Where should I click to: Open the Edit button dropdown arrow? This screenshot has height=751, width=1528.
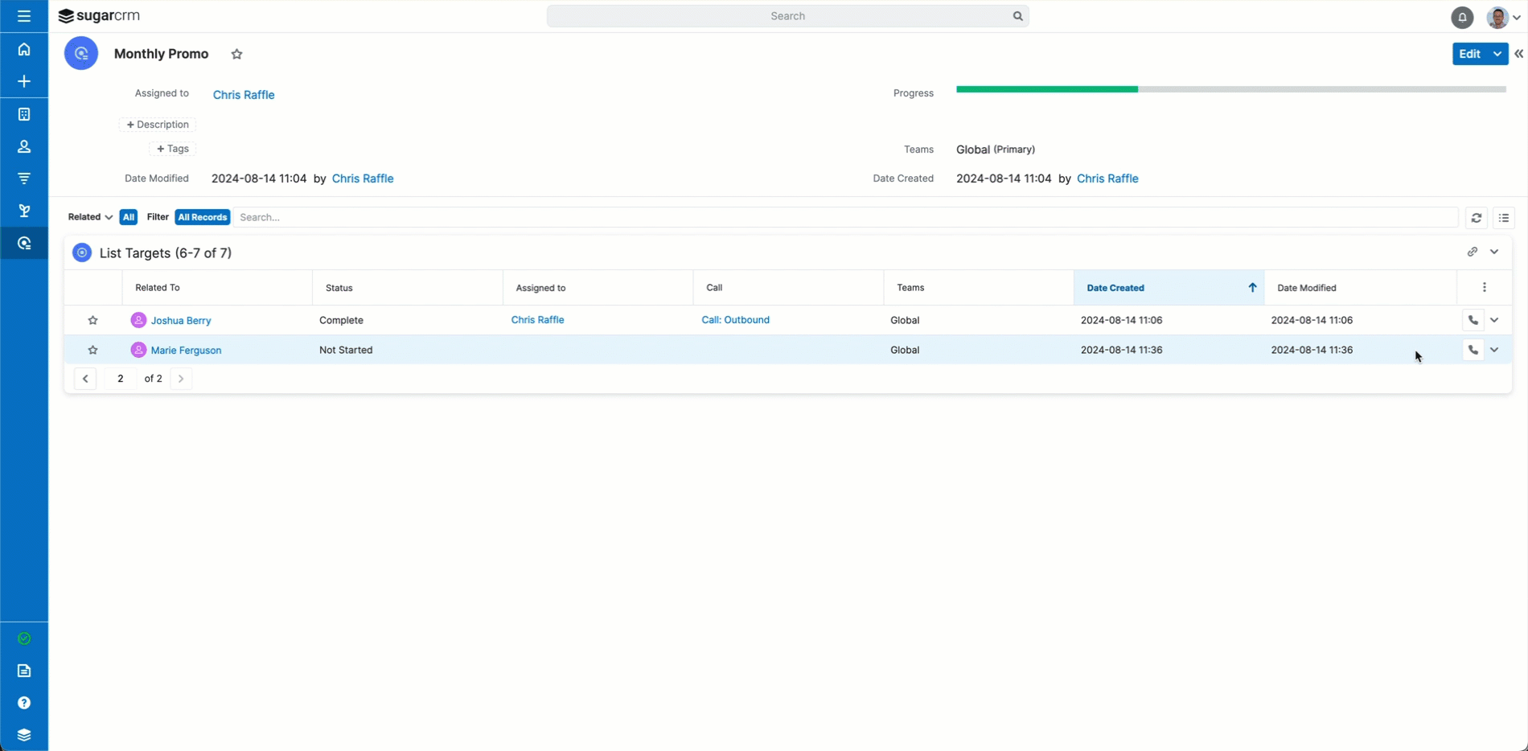tap(1497, 53)
